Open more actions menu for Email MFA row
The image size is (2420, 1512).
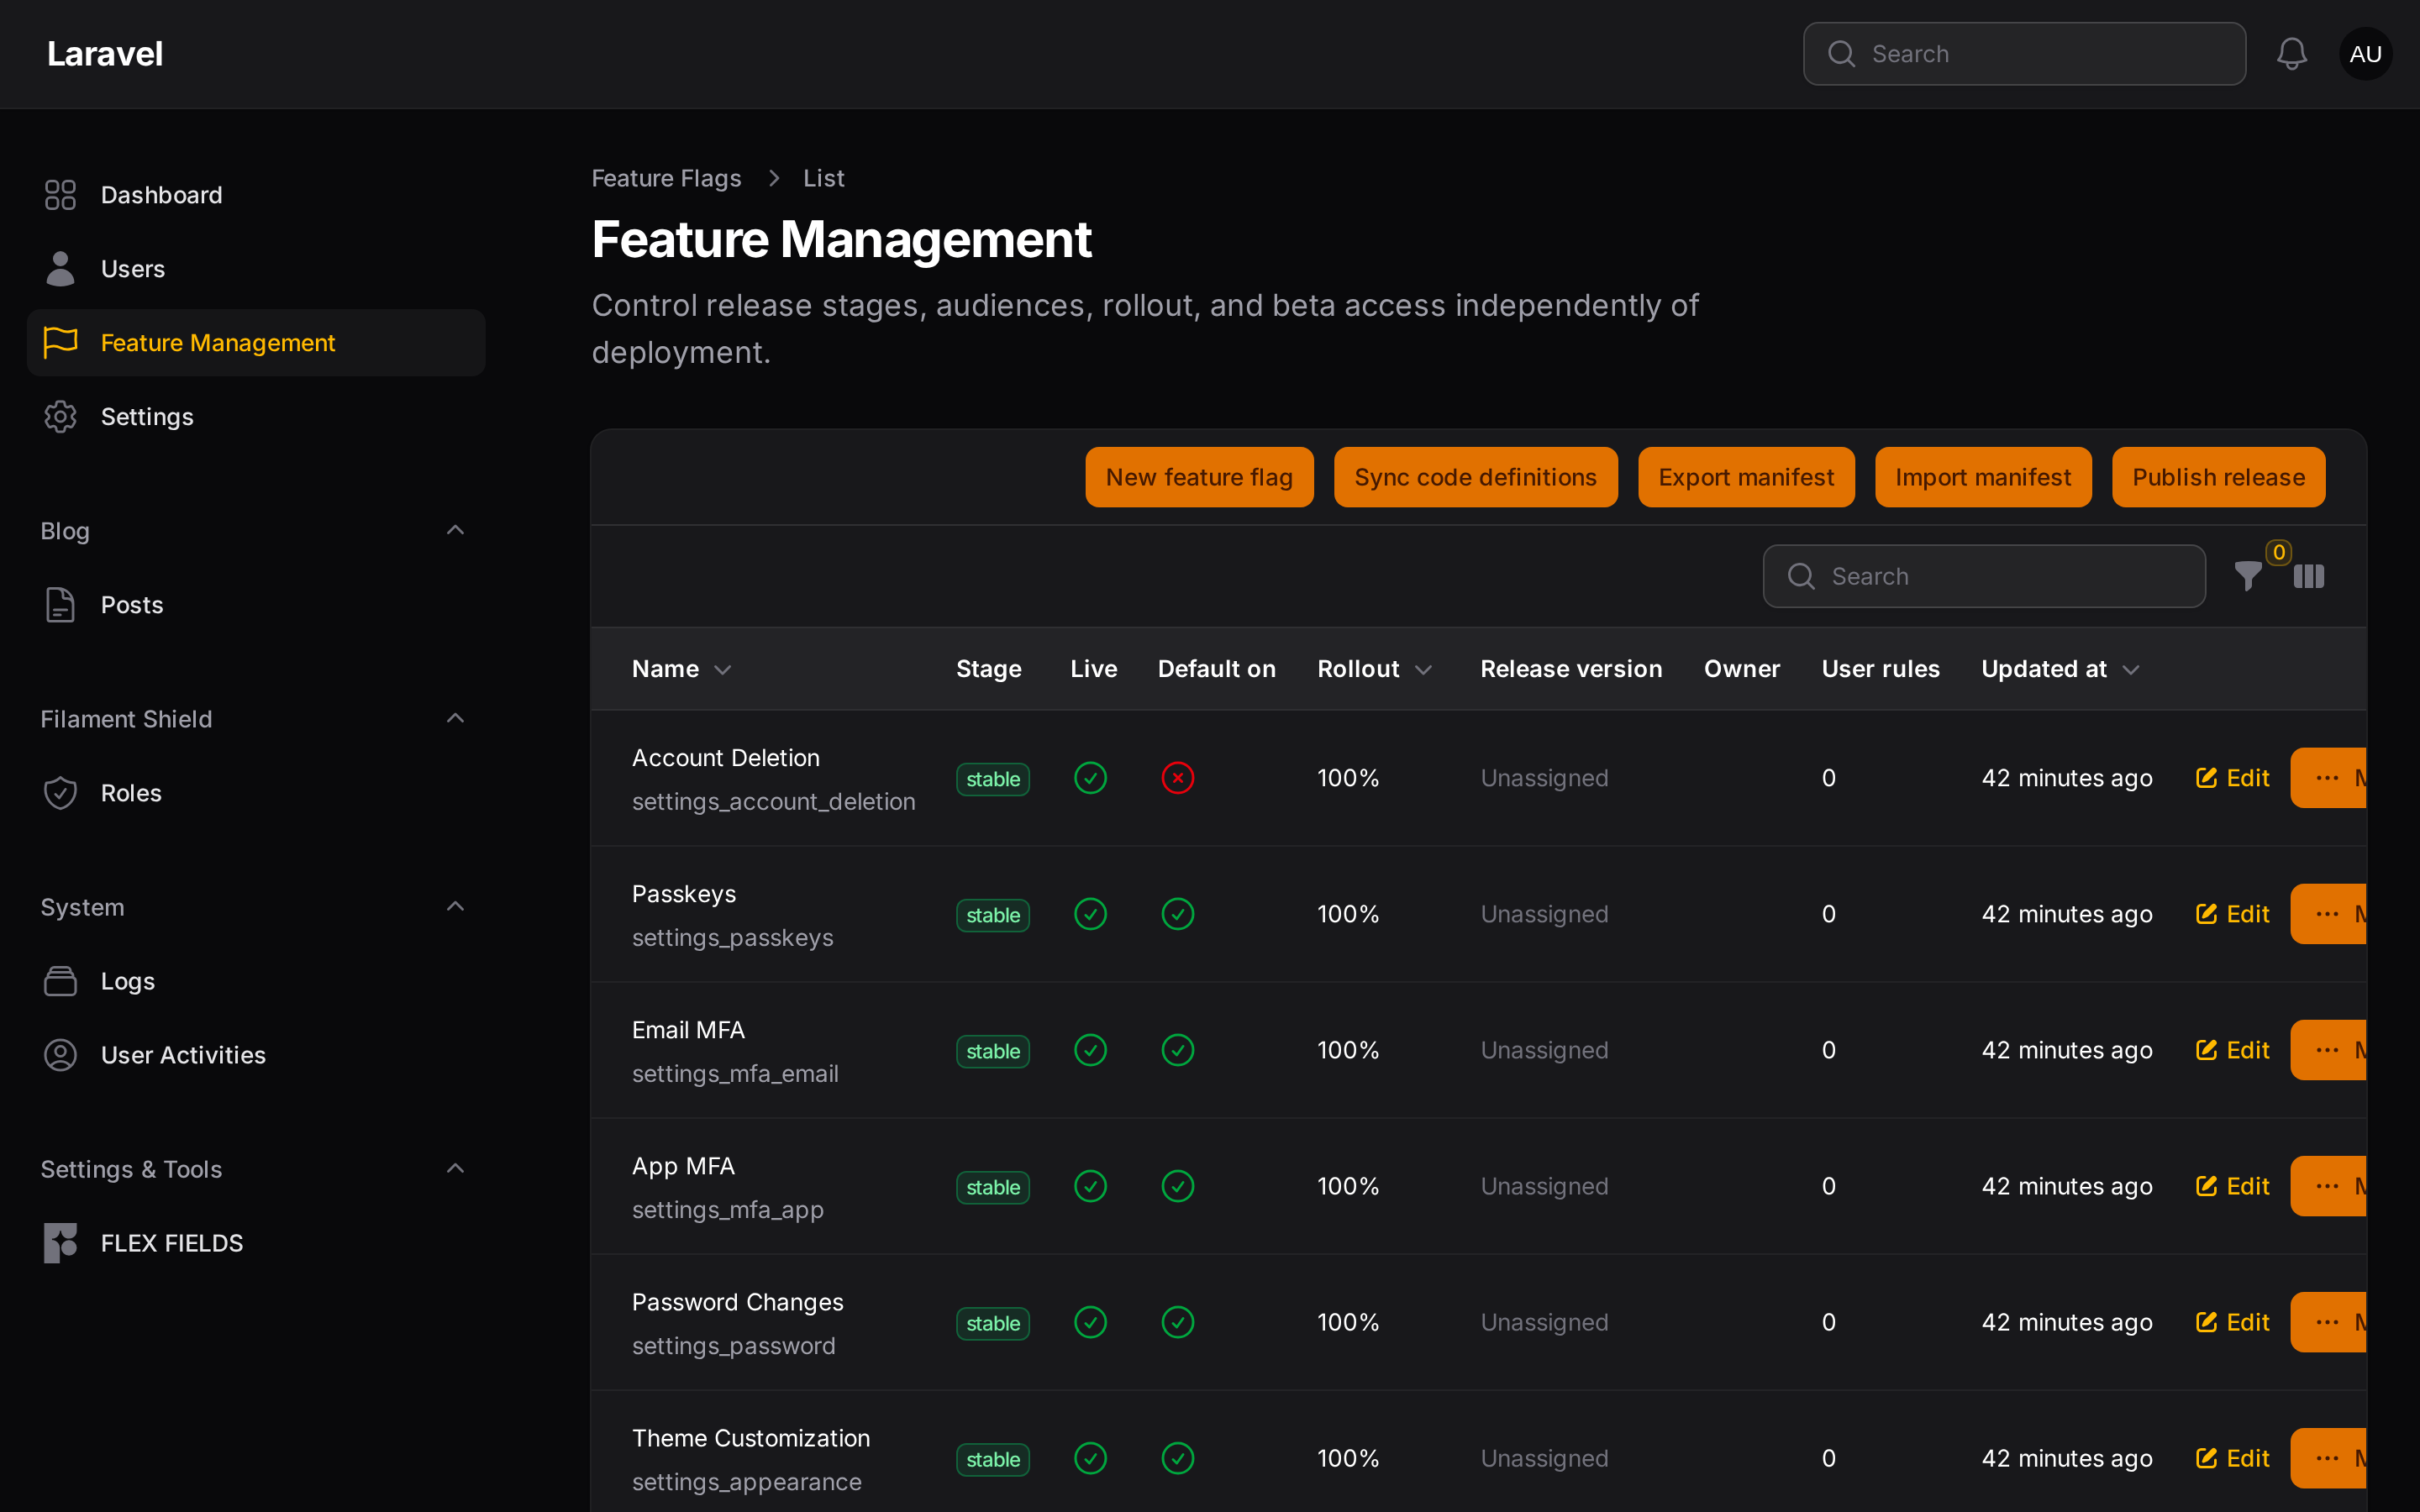[x=2328, y=1050]
